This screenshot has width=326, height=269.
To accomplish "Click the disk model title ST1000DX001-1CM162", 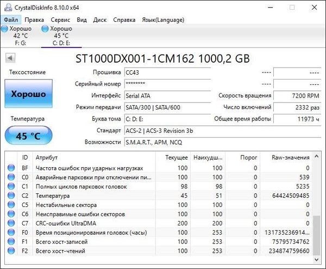I will click(135, 59).
